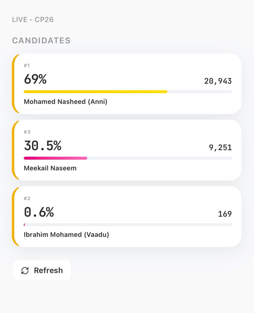Click the circular arrows refresh icon
The height and width of the screenshot is (313, 254).
(x=25, y=270)
